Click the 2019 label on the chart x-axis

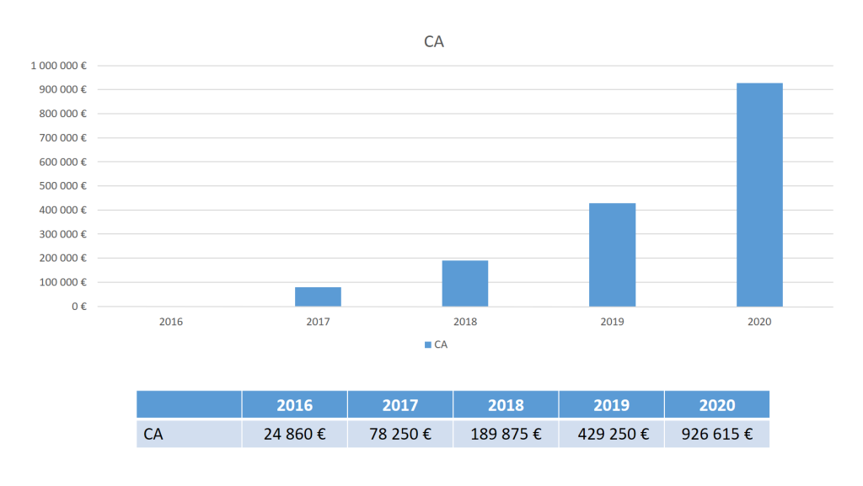point(612,322)
